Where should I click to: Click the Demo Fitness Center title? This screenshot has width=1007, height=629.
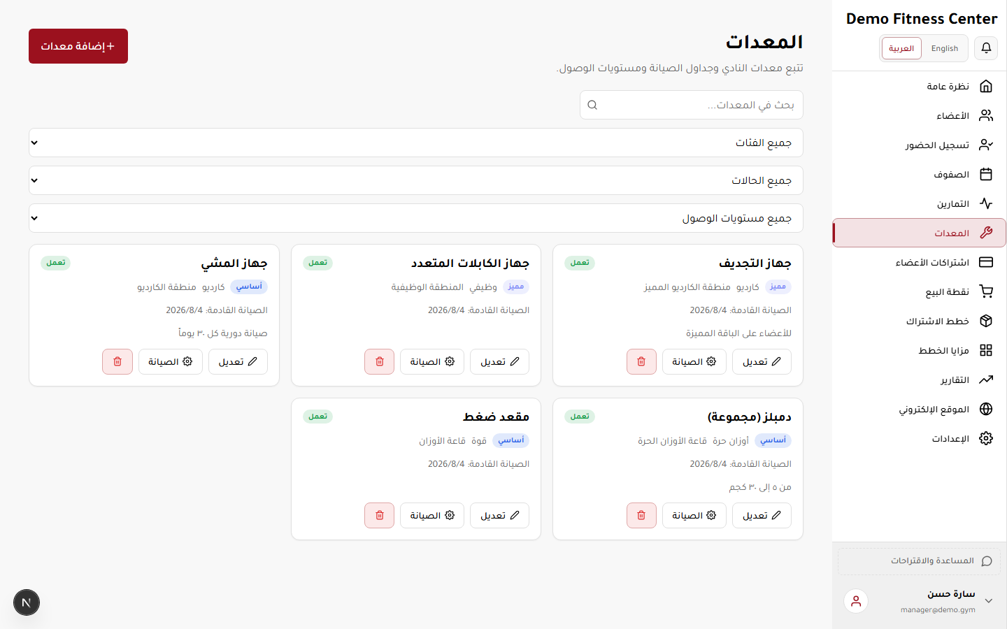[x=922, y=19]
